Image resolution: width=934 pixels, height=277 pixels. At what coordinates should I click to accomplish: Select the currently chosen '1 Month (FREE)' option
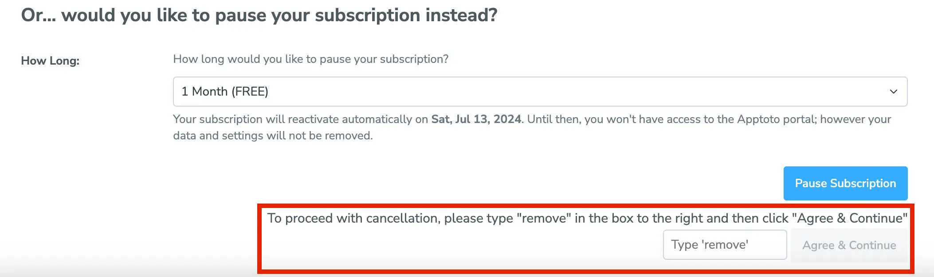[225, 91]
